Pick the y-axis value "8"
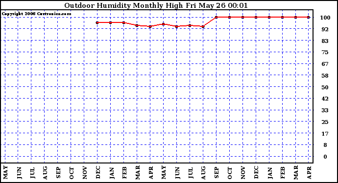Viewport: 338px width, 183px height. pyautogui.click(x=325, y=145)
